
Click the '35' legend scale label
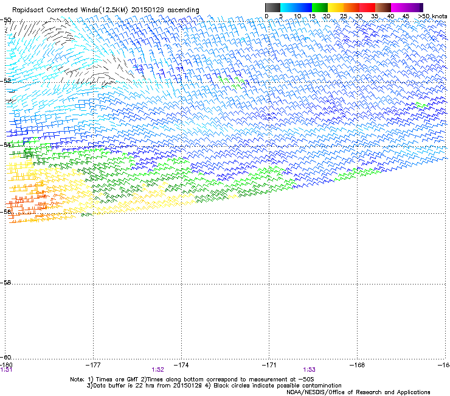click(375, 16)
